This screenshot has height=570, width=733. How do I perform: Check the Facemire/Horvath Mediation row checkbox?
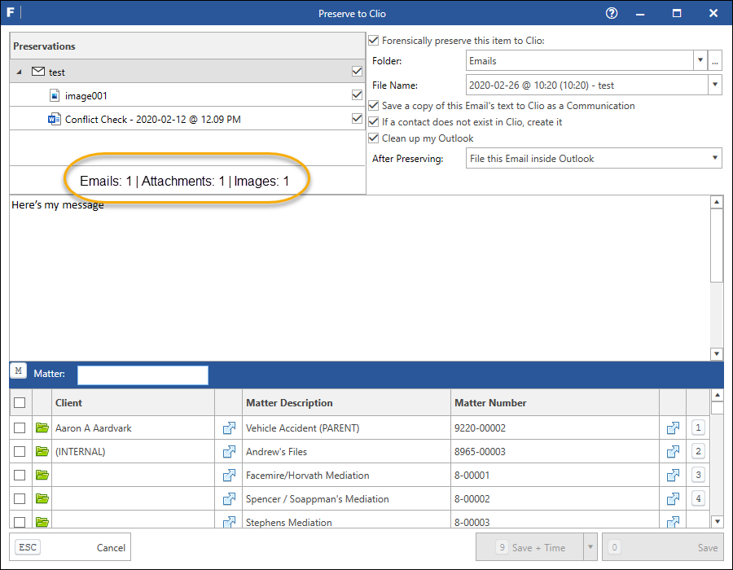coord(20,475)
